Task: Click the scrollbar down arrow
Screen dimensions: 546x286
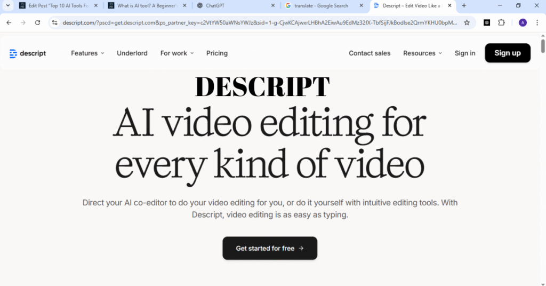Action: 542,284
